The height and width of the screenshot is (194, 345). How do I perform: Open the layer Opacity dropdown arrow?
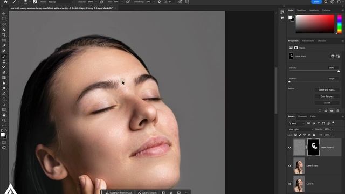(x=332, y=129)
